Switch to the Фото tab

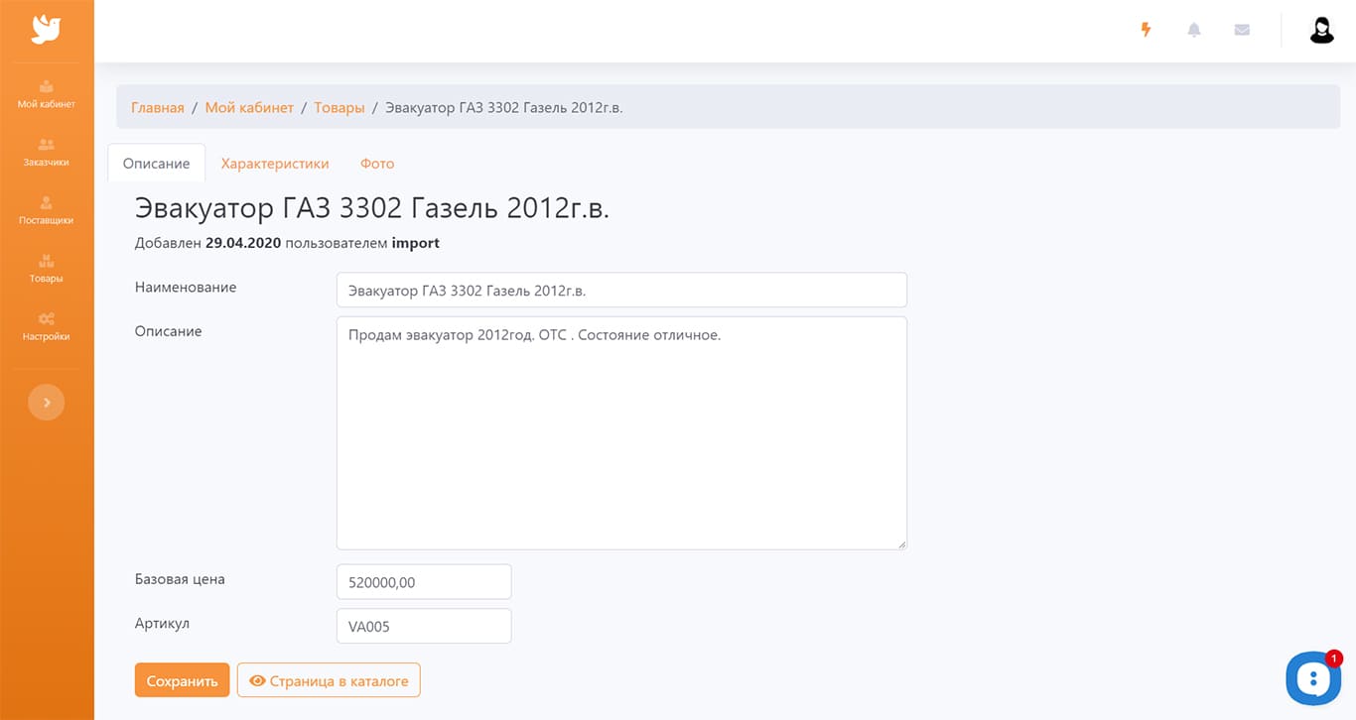click(377, 164)
